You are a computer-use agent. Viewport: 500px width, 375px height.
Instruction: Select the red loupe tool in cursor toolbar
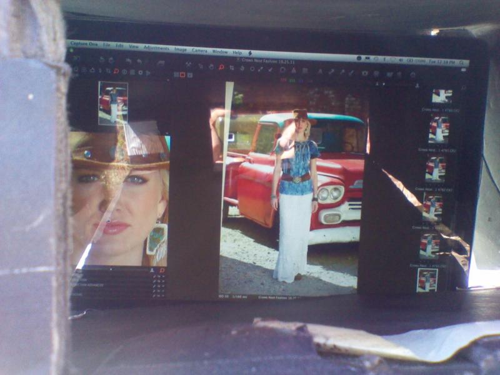click(221, 67)
